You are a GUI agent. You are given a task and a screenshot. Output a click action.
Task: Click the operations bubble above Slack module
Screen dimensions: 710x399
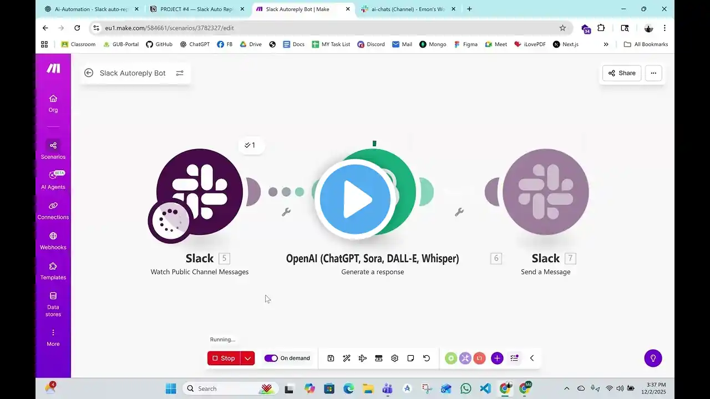(x=251, y=145)
